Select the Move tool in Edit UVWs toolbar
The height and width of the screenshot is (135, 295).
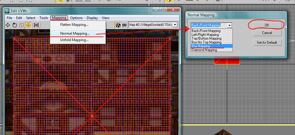pyautogui.click(x=8, y=25)
